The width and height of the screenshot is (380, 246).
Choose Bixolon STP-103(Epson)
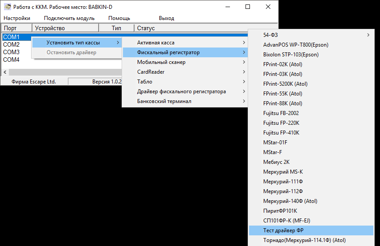click(x=311, y=55)
